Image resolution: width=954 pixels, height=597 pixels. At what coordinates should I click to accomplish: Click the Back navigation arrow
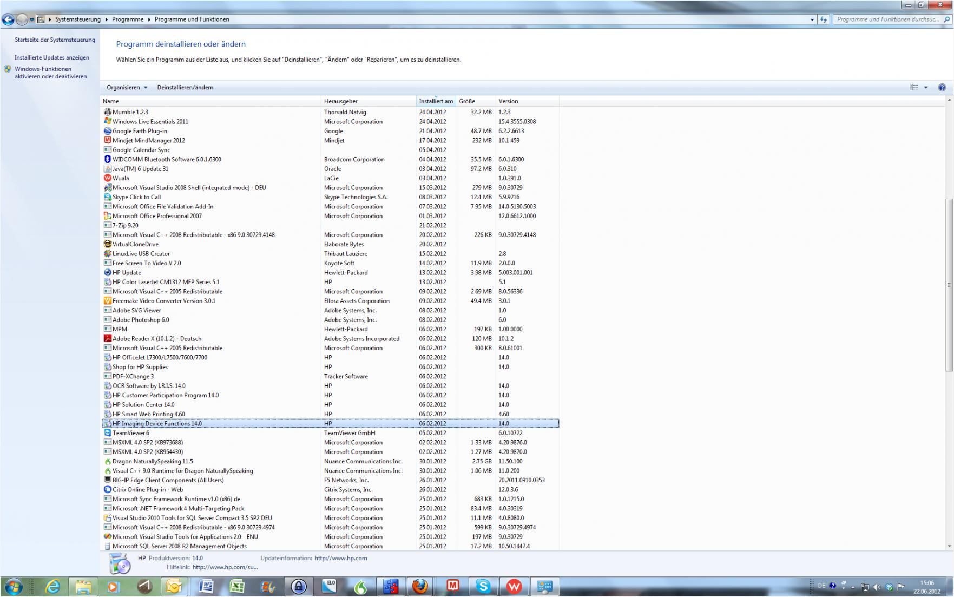pyautogui.click(x=8, y=20)
